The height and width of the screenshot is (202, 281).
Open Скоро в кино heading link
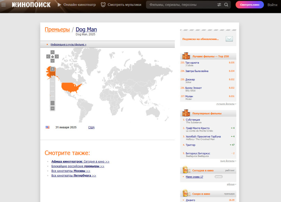pos(201,194)
